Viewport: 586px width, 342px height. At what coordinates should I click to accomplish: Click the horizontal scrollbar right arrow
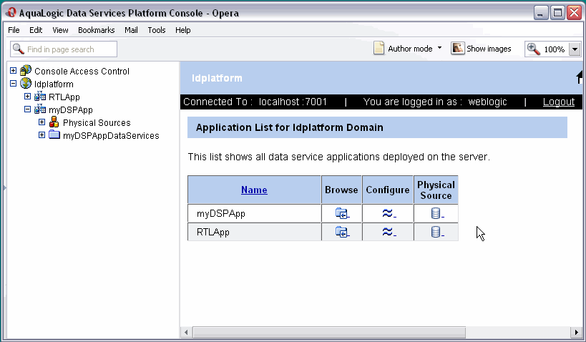point(577,331)
